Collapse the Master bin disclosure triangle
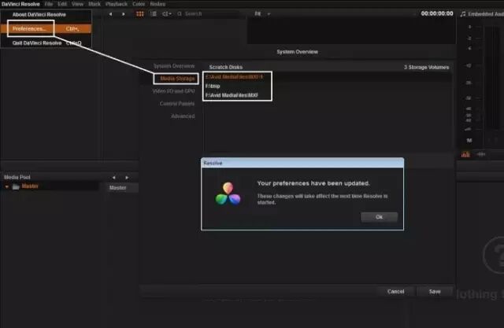504x328 pixels. [x=6, y=186]
